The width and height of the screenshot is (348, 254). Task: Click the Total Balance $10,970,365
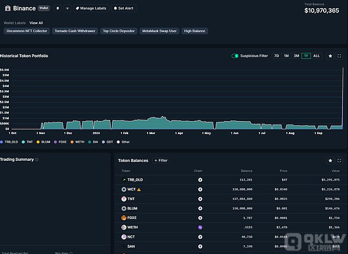(322, 10)
